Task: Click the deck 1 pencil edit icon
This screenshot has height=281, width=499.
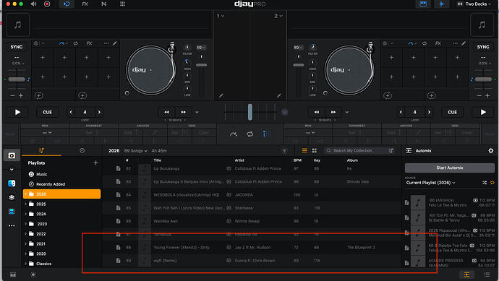Action: (115, 43)
